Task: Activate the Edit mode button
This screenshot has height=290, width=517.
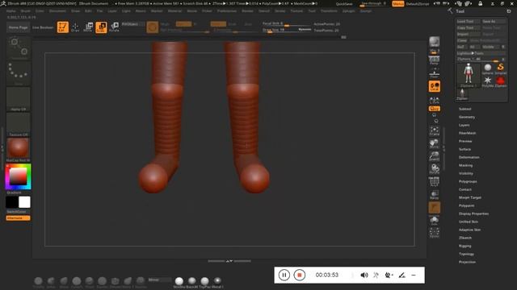Action: [x=63, y=27]
